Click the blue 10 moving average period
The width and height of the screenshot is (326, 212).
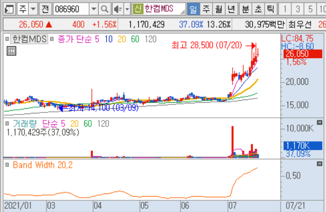tap(108, 39)
